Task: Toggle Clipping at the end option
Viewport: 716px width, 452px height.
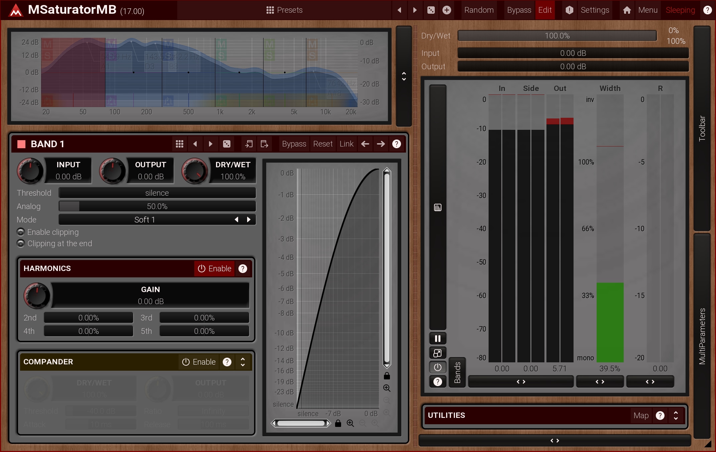Action: point(21,244)
